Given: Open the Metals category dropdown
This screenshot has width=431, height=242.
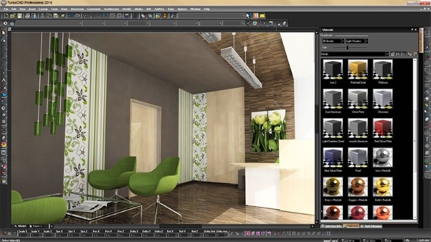Looking at the screenshot, I should (x=355, y=54).
